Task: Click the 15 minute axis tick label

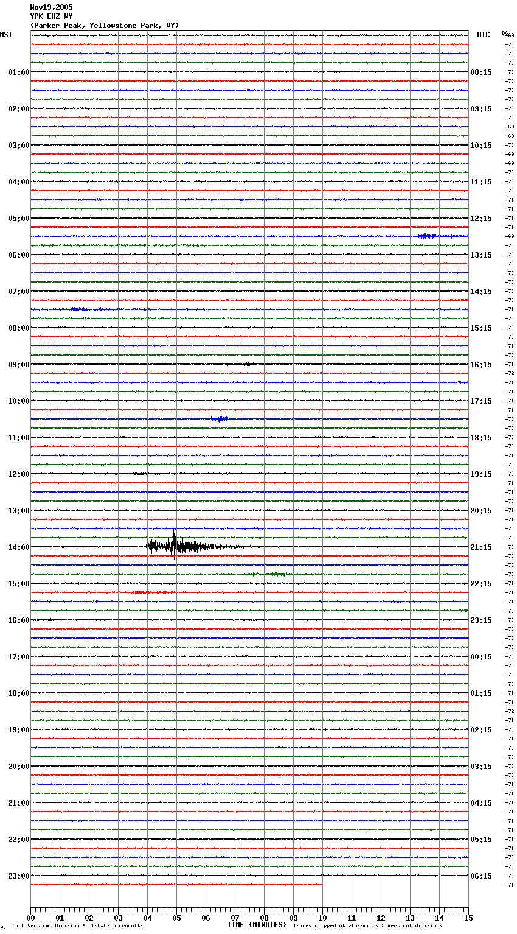Action: pos(468,918)
